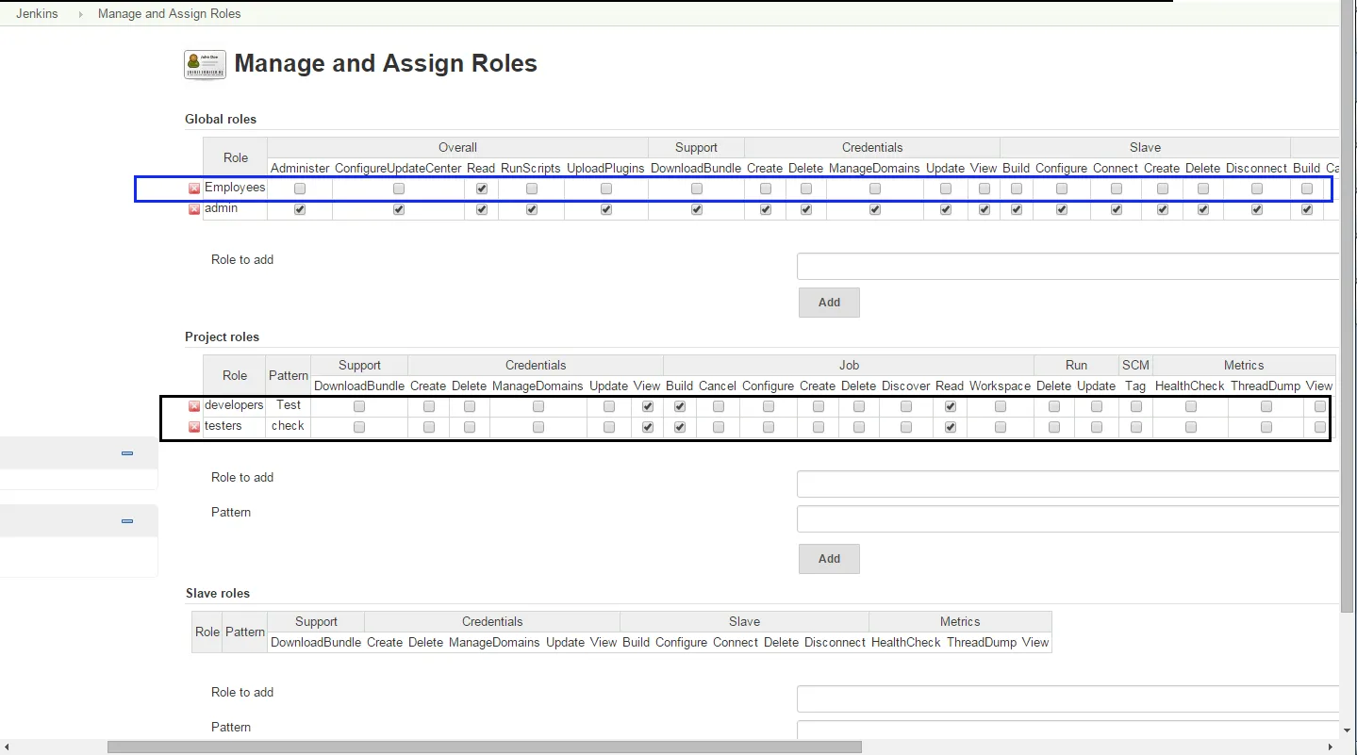1357x755 pixels.
Task: Select the 'admin' role name
Action: [x=222, y=208]
